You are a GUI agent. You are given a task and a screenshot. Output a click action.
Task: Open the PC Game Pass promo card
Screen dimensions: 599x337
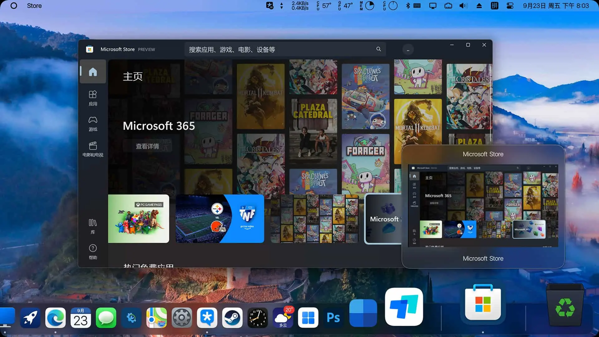(x=139, y=219)
